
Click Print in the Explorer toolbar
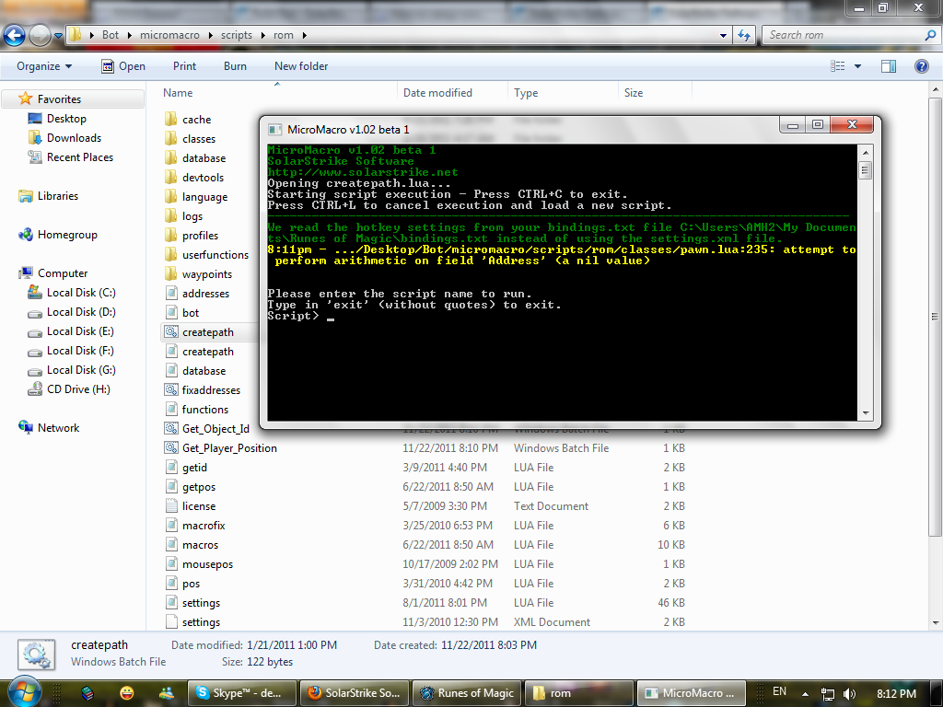pos(184,66)
